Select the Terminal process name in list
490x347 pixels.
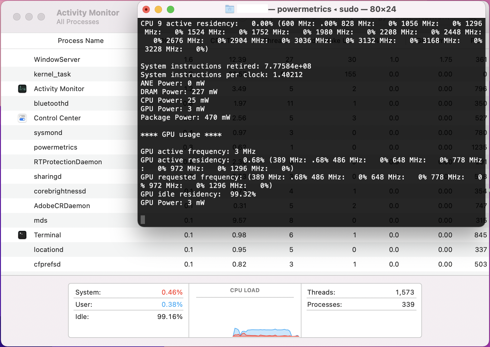48,235
